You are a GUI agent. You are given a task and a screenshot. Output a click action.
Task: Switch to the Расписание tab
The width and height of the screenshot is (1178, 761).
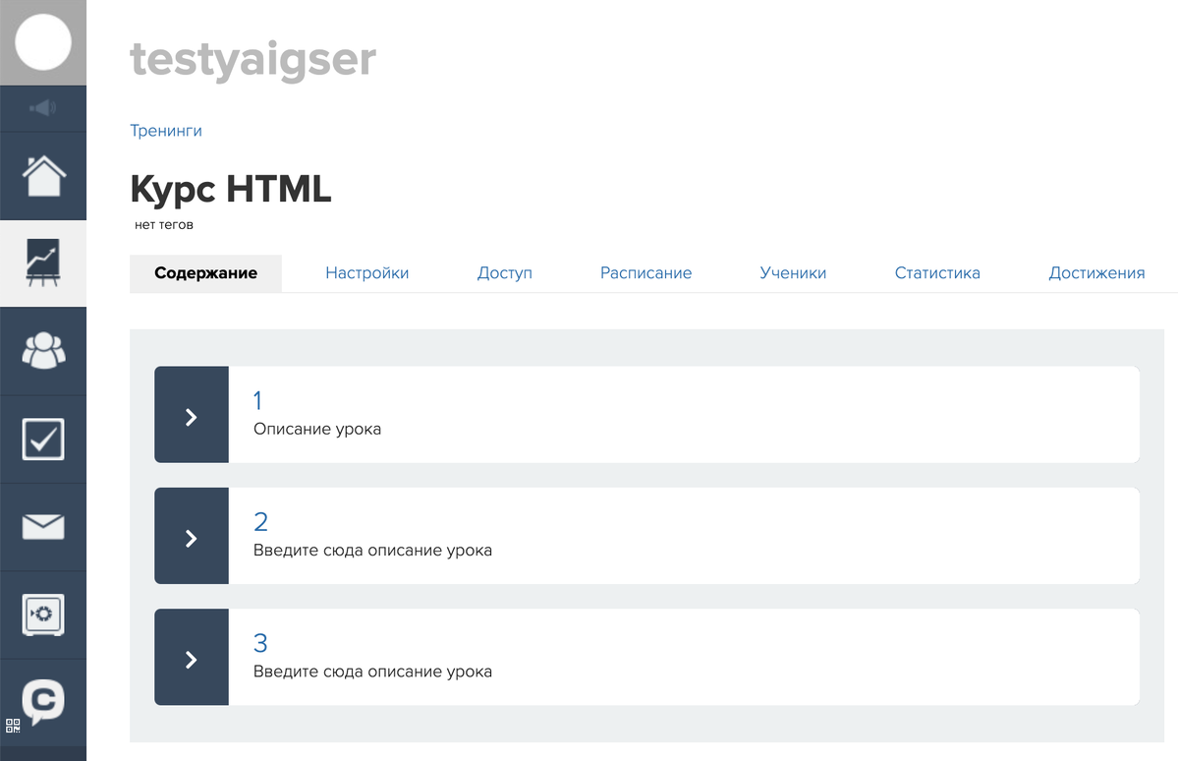(x=645, y=273)
